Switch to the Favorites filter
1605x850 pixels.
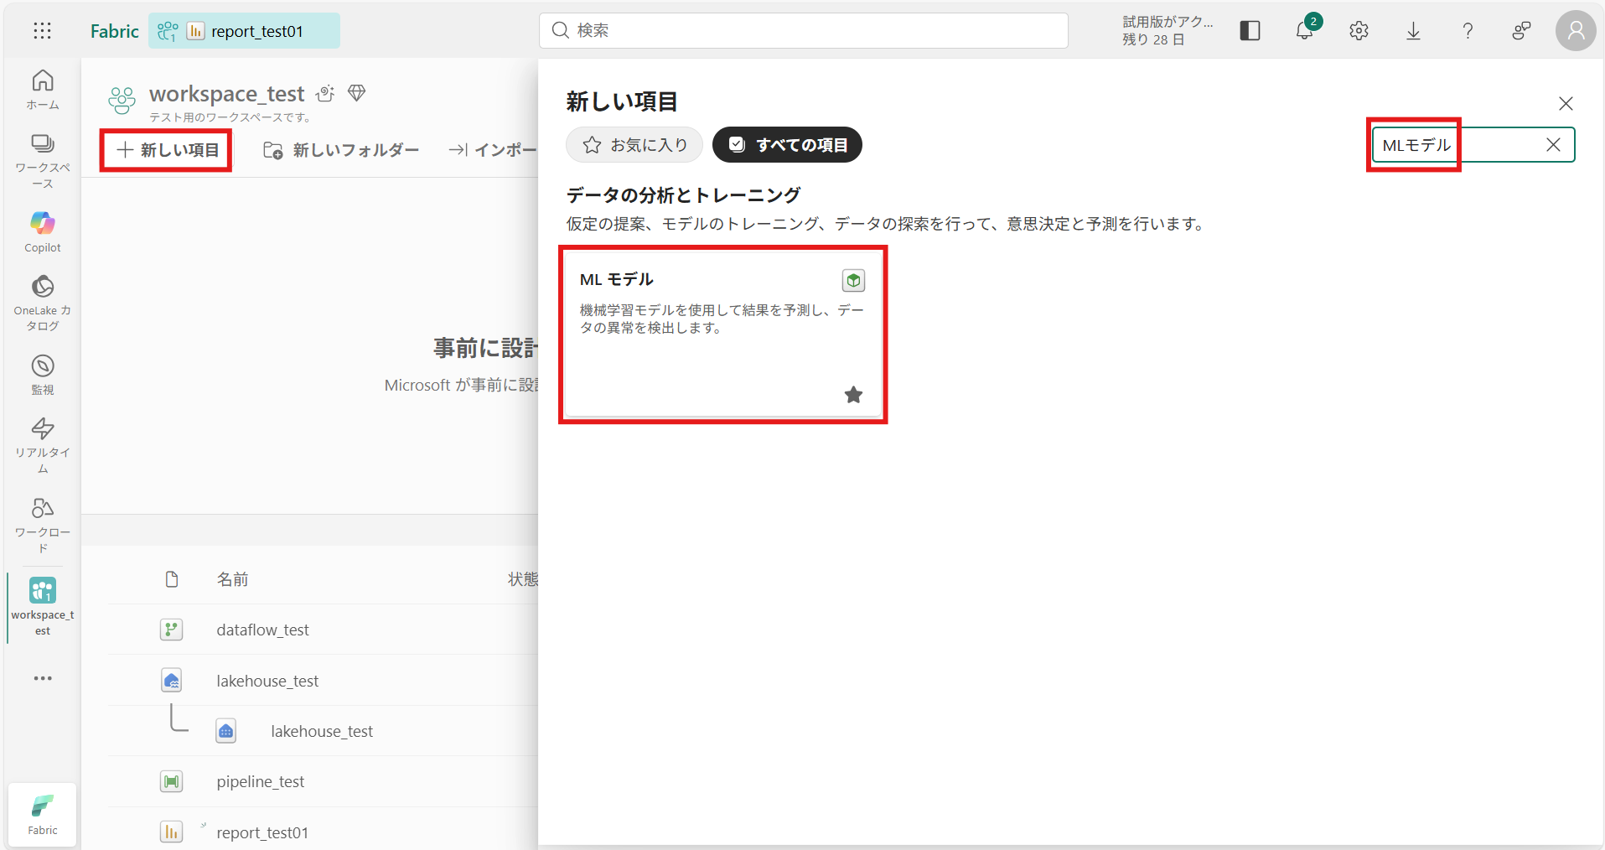[635, 145]
